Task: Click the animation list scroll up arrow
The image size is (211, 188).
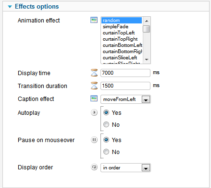Action: coord(147,21)
